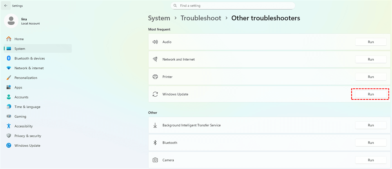Run the Windows Update troubleshooter
The image size is (392, 169).
[370, 94]
